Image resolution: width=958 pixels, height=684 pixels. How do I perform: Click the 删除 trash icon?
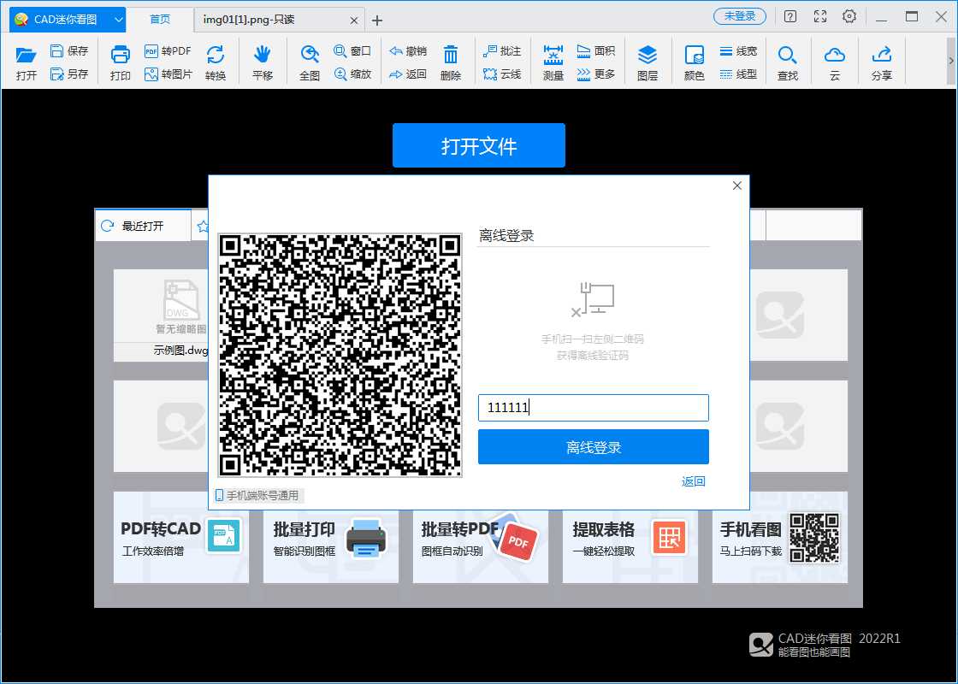click(450, 63)
